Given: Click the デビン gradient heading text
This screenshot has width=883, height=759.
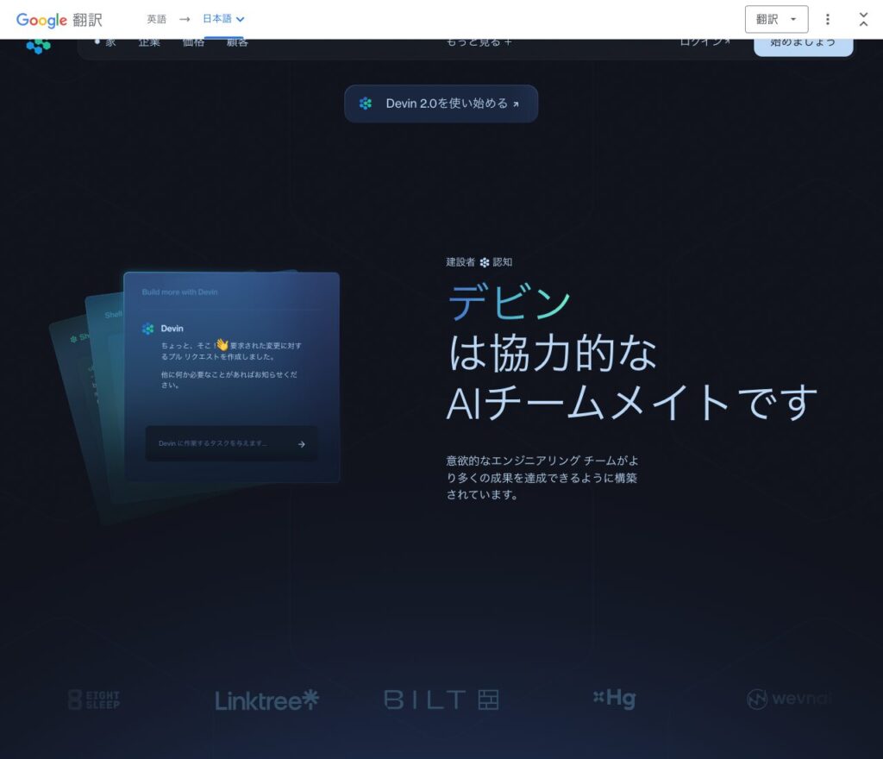Looking at the screenshot, I should (x=509, y=303).
